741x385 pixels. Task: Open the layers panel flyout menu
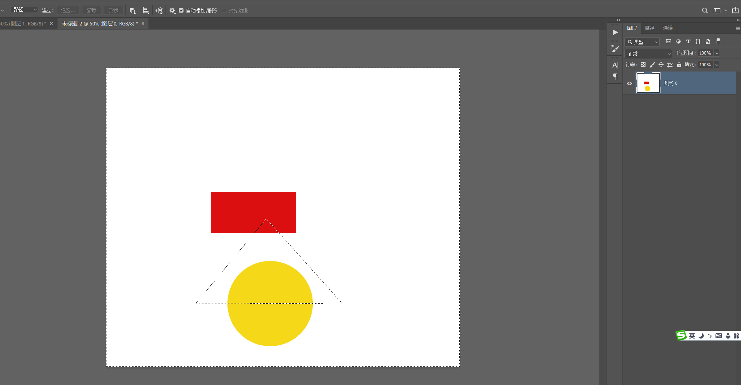[x=737, y=28]
